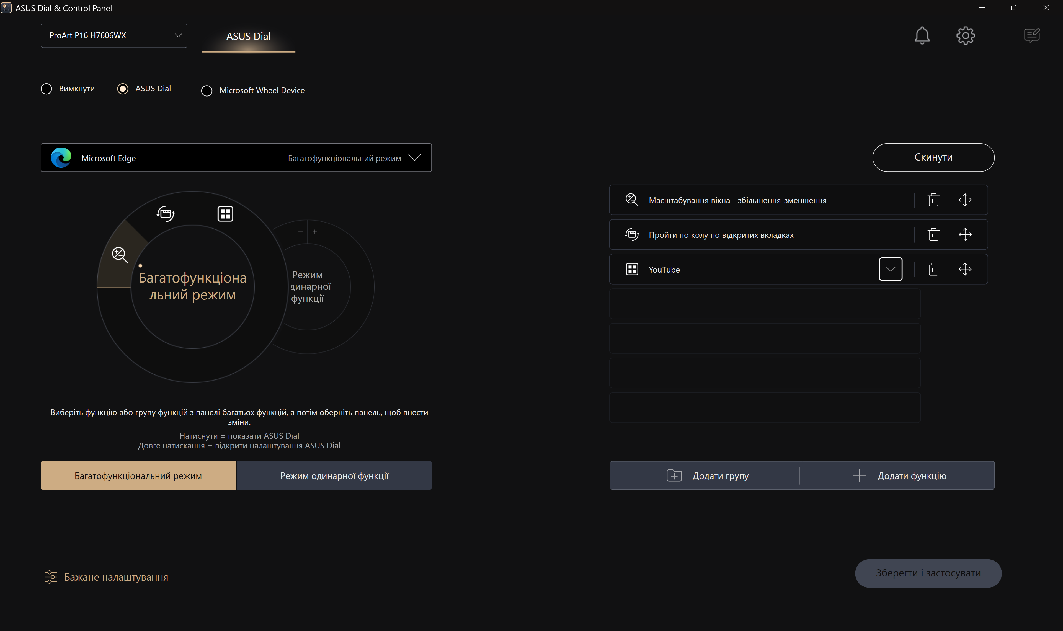Delete the window zoom function
Screen dimensions: 1063x631
coord(933,200)
